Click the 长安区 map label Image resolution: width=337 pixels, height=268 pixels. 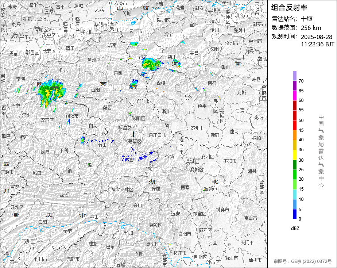[49, 51]
